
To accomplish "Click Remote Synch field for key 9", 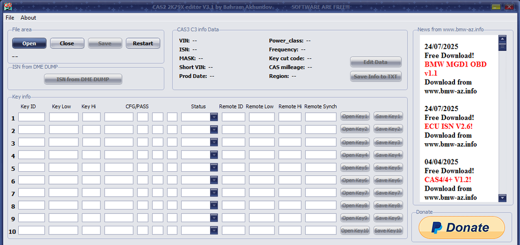I will [x=321, y=217].
